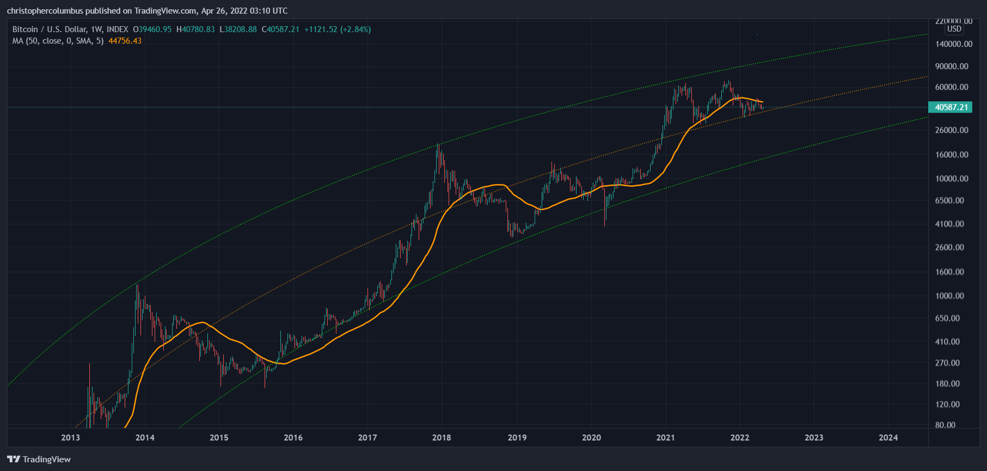Viewport: 987px width, 471px height.
Task: Click the close price value C40587.21
Action: 280,29
